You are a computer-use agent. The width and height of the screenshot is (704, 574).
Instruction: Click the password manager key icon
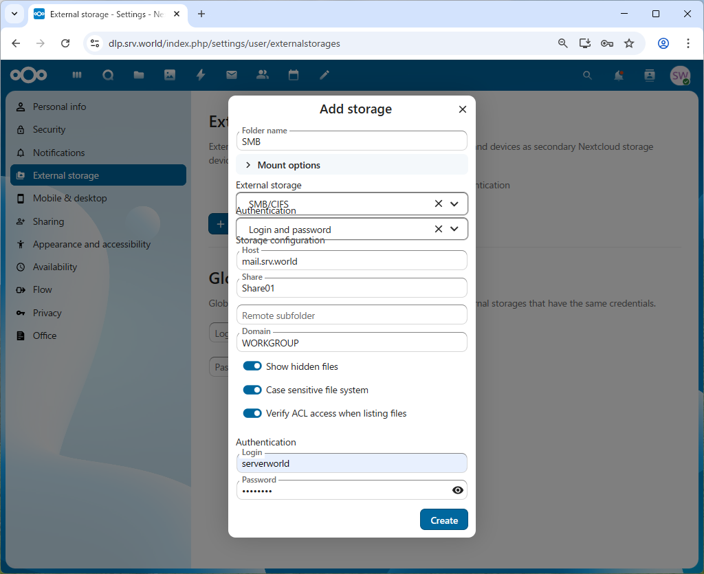[x=607, y=43]
